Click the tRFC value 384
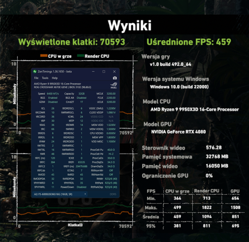 pos(53,162)
